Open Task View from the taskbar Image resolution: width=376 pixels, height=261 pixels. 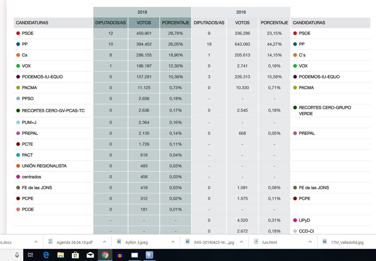(30, 255)
